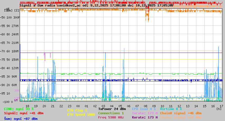Select the 'Signál: nyní -41 dBm' legend entry

pos(24,113)
